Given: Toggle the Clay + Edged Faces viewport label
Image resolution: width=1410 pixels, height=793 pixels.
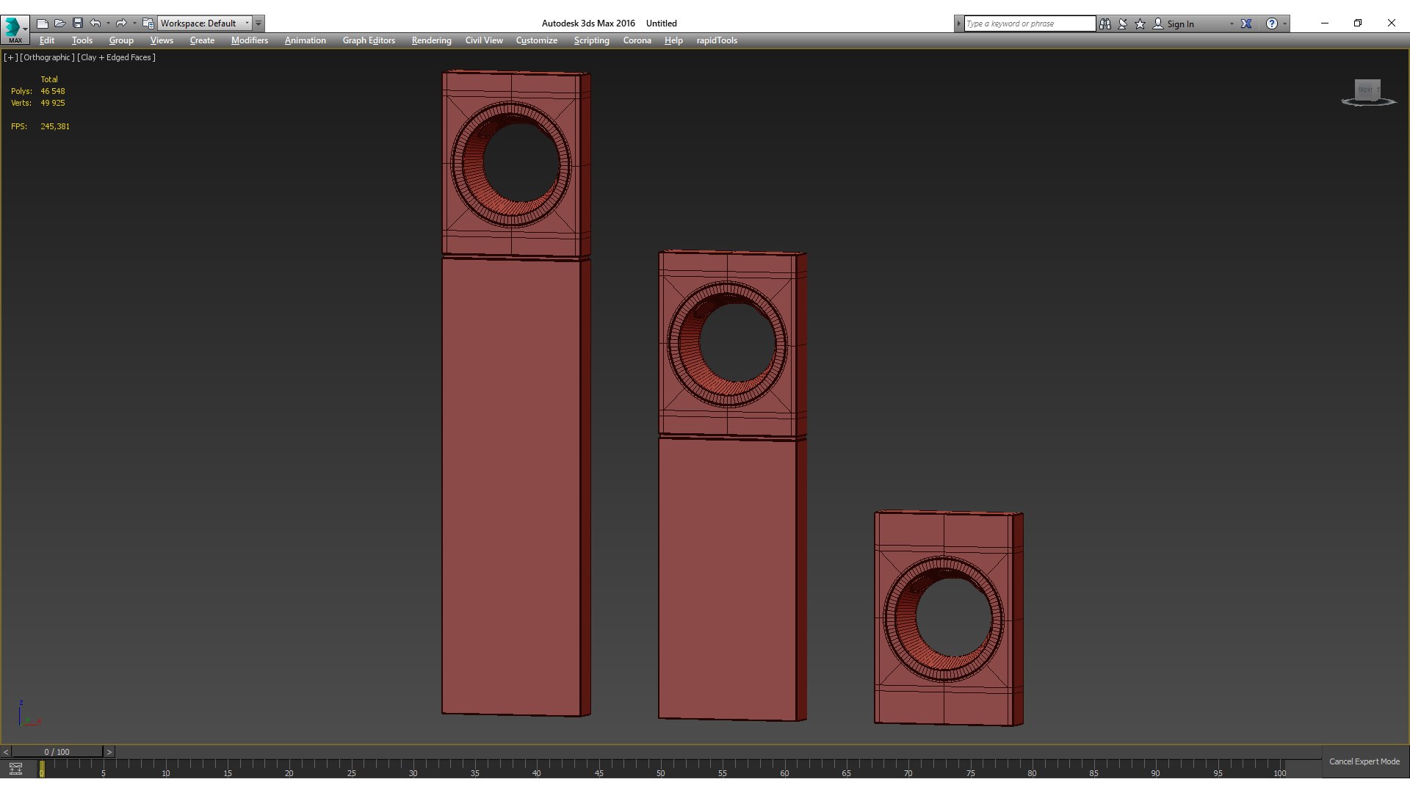Looking at the screenshot, I should coord(117,57).
